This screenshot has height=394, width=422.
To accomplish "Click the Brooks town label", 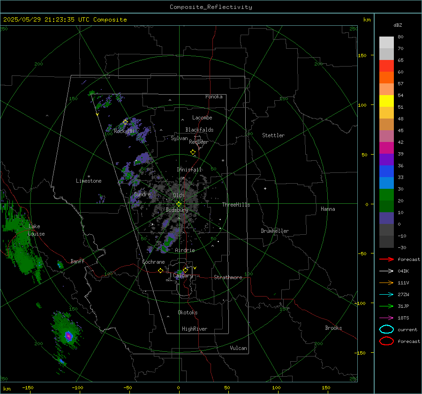I will 333,328.
